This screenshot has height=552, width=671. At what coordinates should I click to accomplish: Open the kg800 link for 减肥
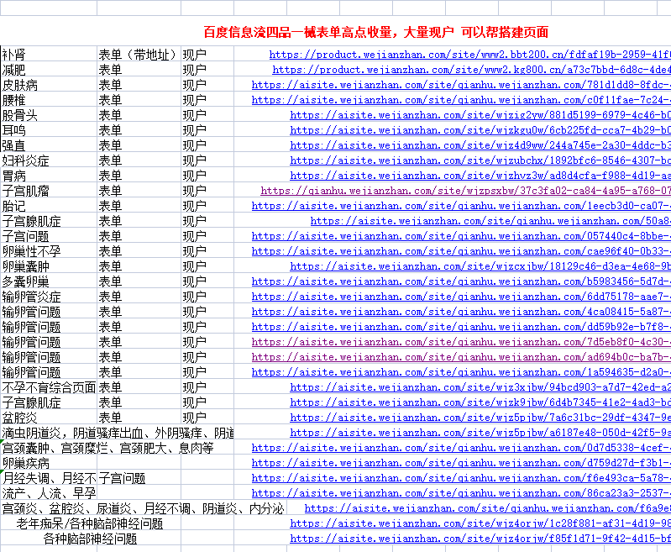click(471, 70)
